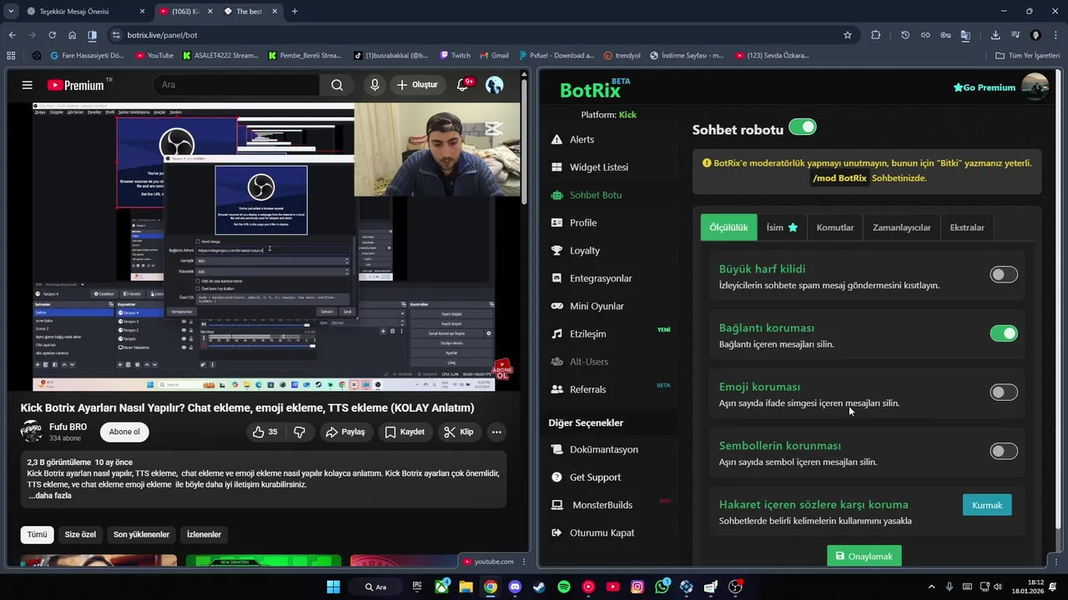Click the browser address bar
This screenshot has height=600, width=1068.
[x=476, y=35]
